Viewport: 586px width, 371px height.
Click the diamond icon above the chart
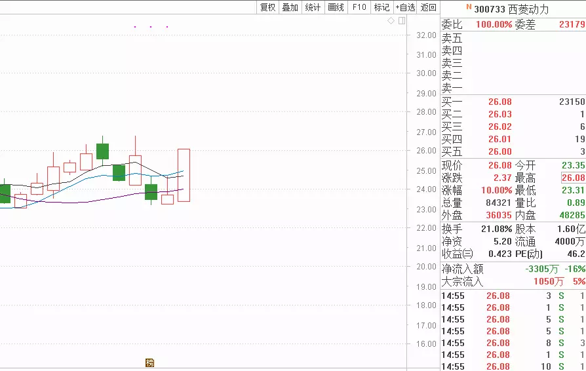point(391,21)
